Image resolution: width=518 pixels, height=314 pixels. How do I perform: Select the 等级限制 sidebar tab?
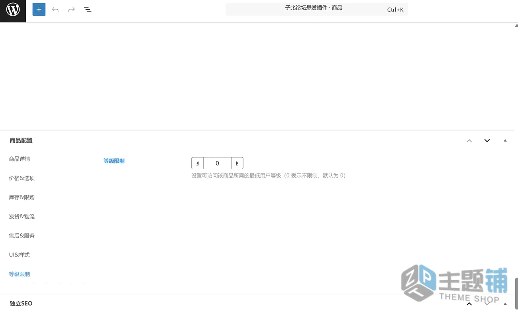tap(20, 274)
